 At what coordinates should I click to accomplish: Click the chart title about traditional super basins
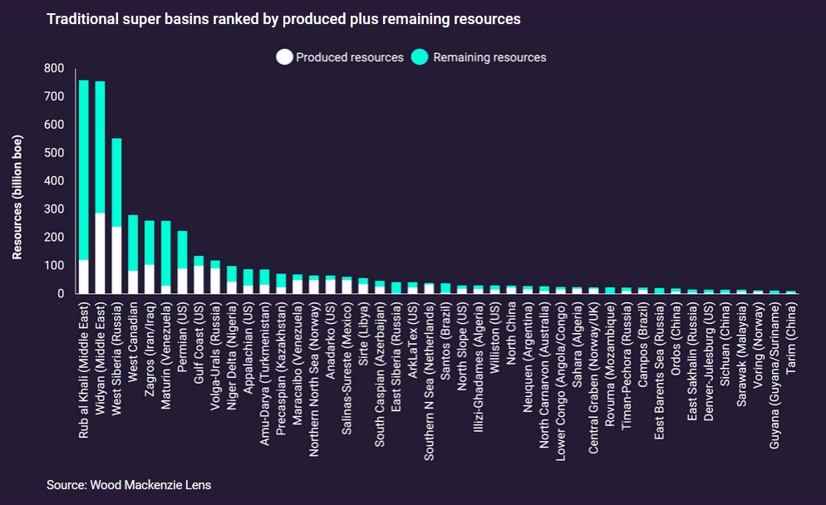283,19
